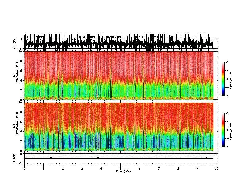Click time axis tick label '3'
Viewport: 244px width, 189px height.
coord(82,169)
